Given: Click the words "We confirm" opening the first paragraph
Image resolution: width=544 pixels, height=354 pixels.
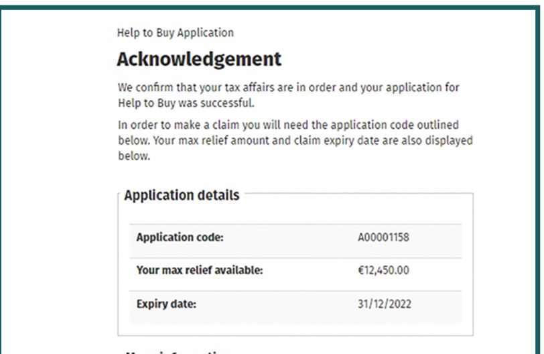Looking at the screenshot, I should click(142, 88).
